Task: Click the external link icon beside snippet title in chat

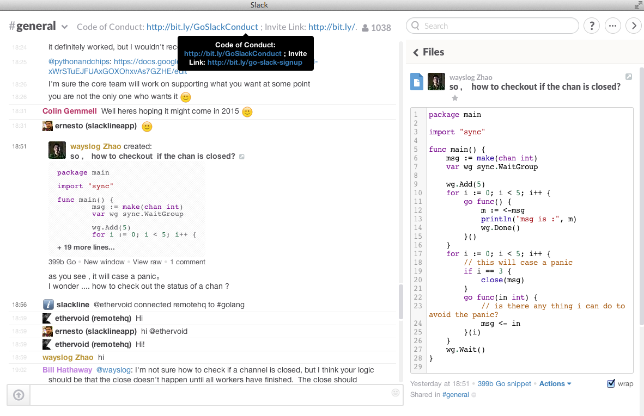Action: point(242,157)
